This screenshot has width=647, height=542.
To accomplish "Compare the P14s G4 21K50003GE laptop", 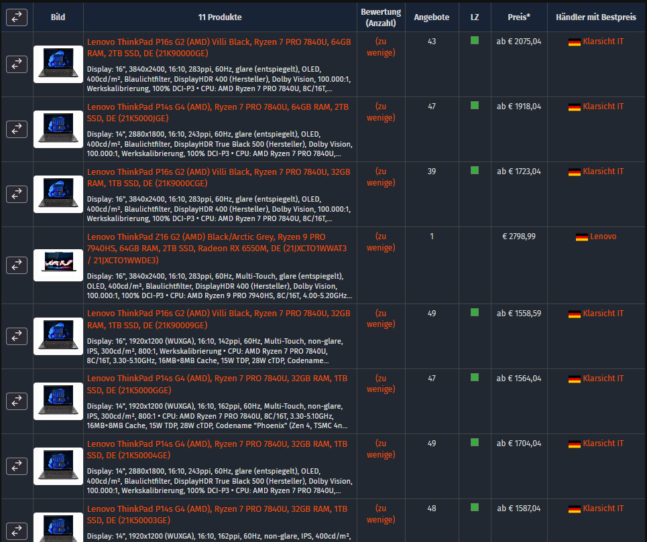I will tap(17, 531).
